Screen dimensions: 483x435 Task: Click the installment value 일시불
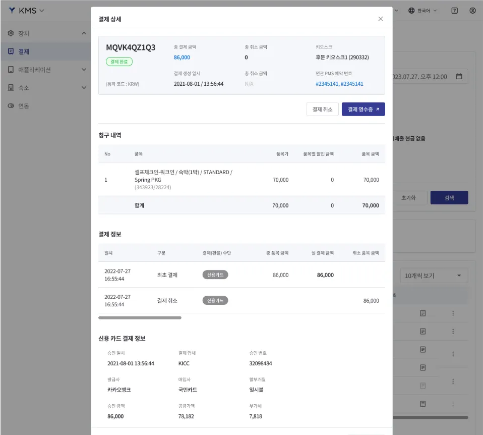pyautogui.click(x=256, y=390)
